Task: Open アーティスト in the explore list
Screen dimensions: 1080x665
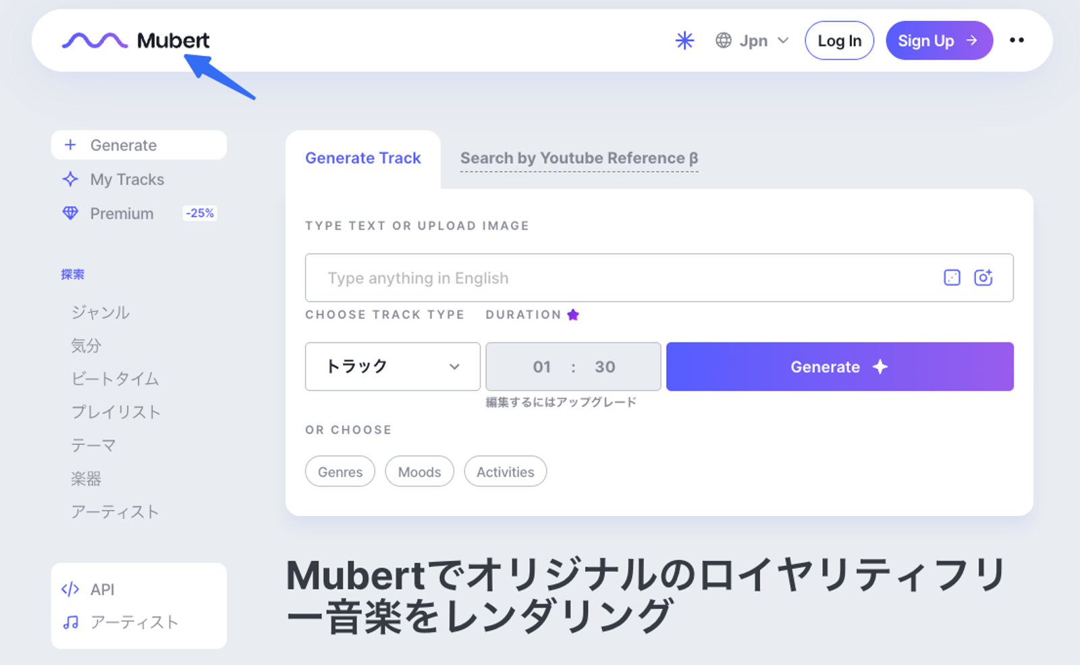Action: coord(115,512)
